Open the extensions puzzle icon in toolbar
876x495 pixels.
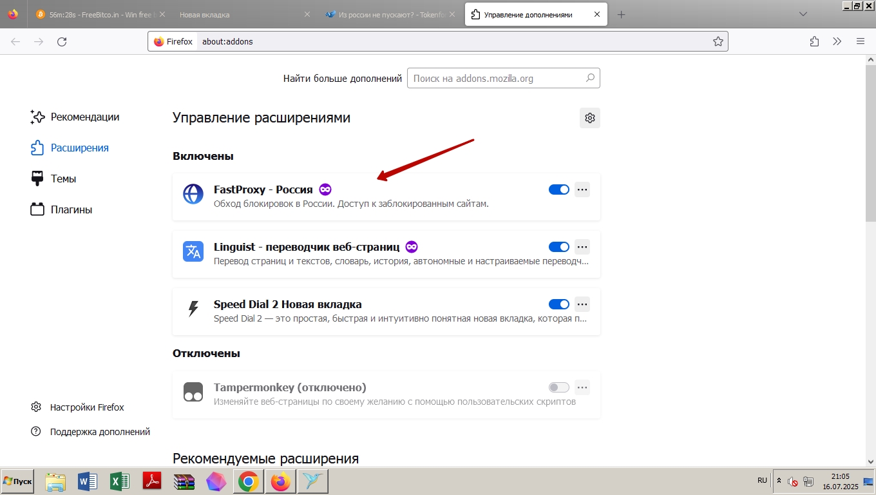[814, 42]
